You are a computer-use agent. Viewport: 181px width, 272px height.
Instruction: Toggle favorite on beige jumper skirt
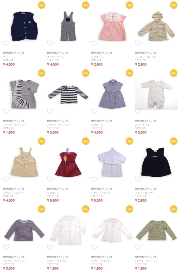(6, 179)
